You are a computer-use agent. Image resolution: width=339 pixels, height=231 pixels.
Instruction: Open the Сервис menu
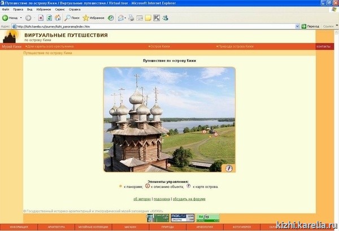coord(59,10)
